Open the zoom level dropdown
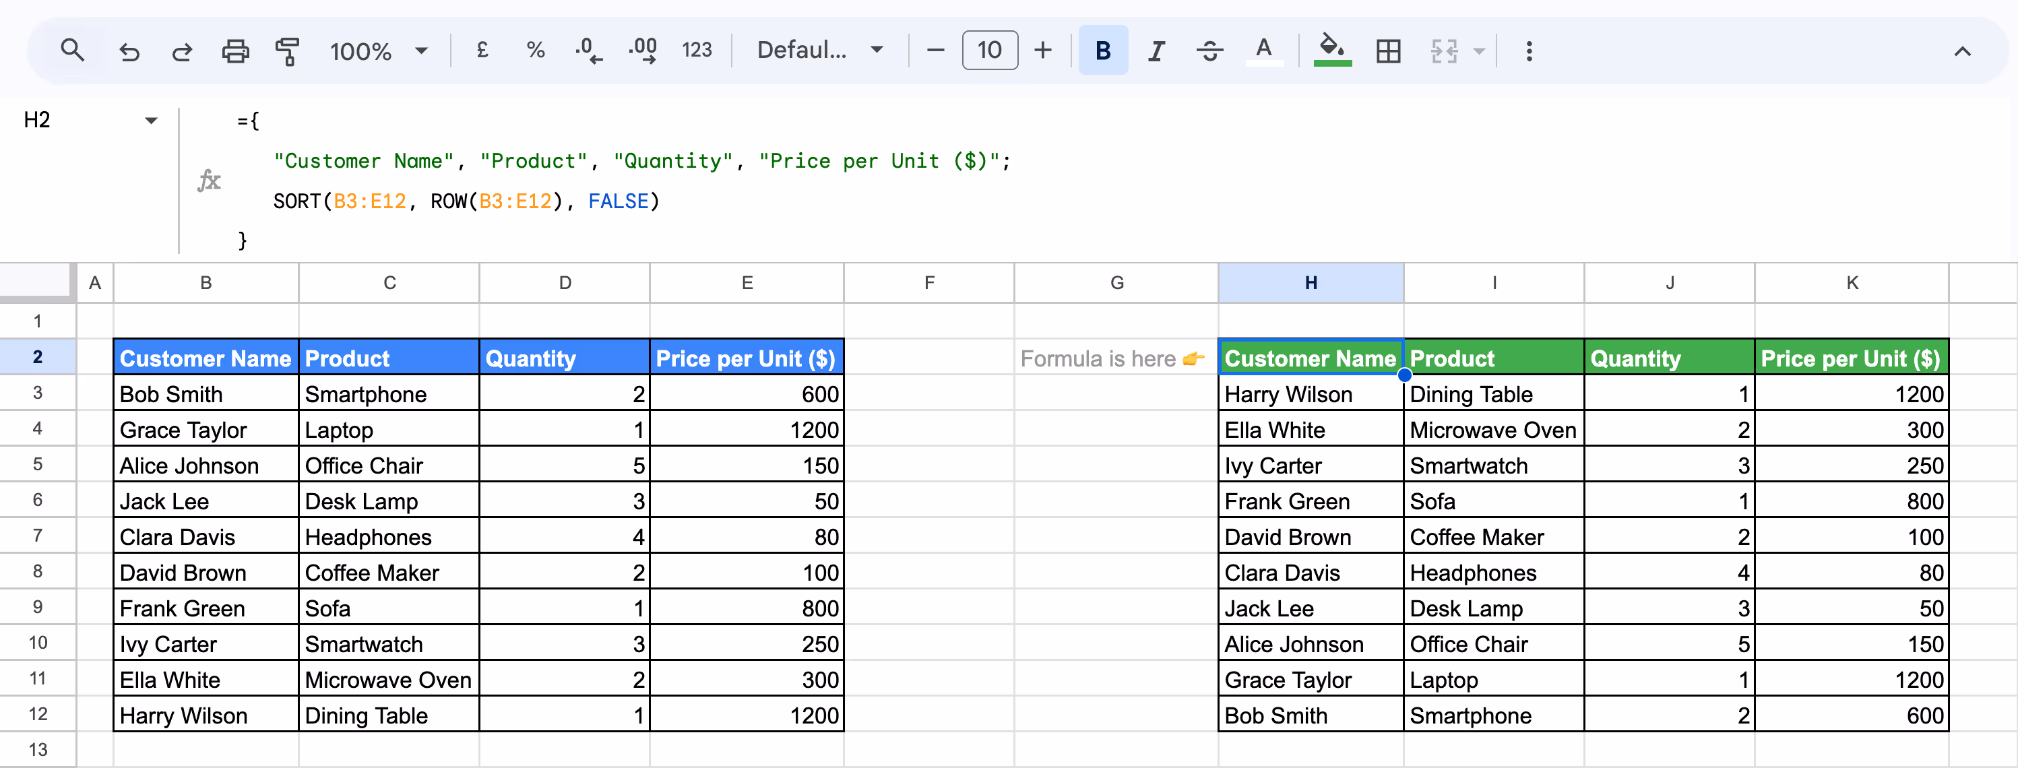Screen dimensions: 2018x768 click(380, 50)
